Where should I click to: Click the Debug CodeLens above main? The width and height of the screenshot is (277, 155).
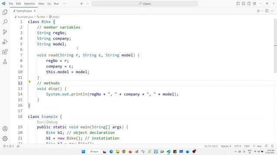click(52, 122)
